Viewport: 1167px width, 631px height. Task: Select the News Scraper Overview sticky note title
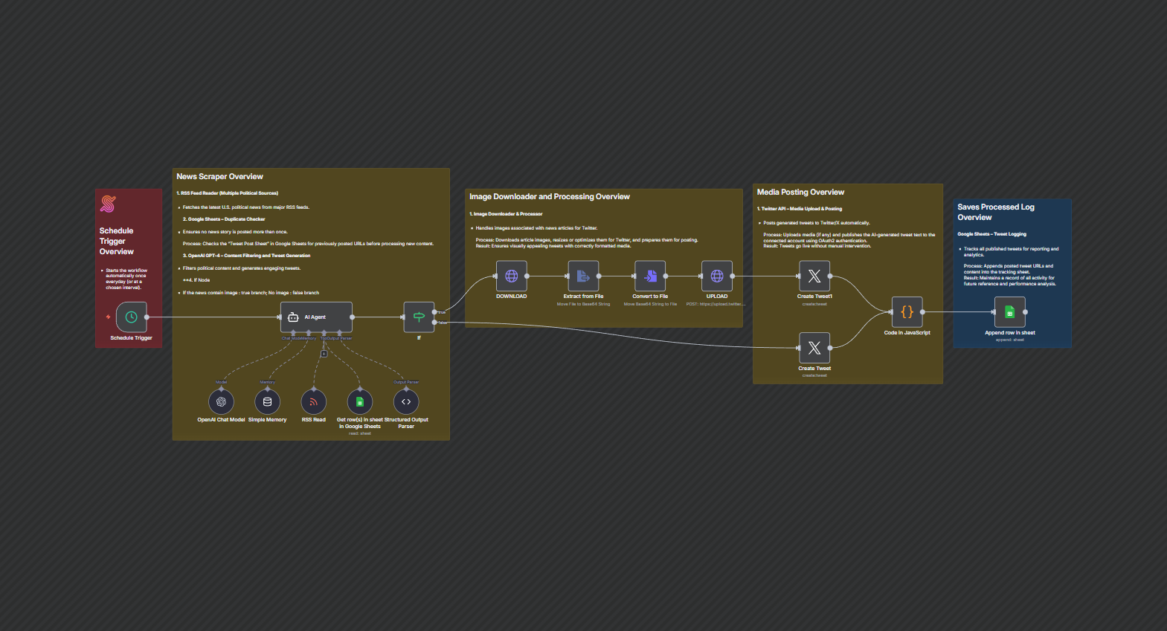pos(219,177)
